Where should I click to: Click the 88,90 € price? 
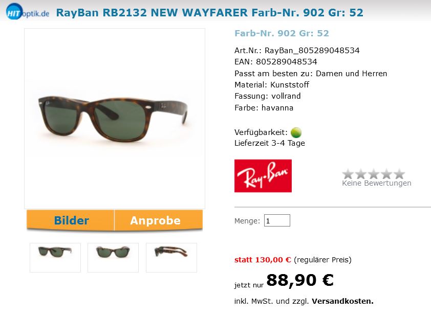coord(300,280)
